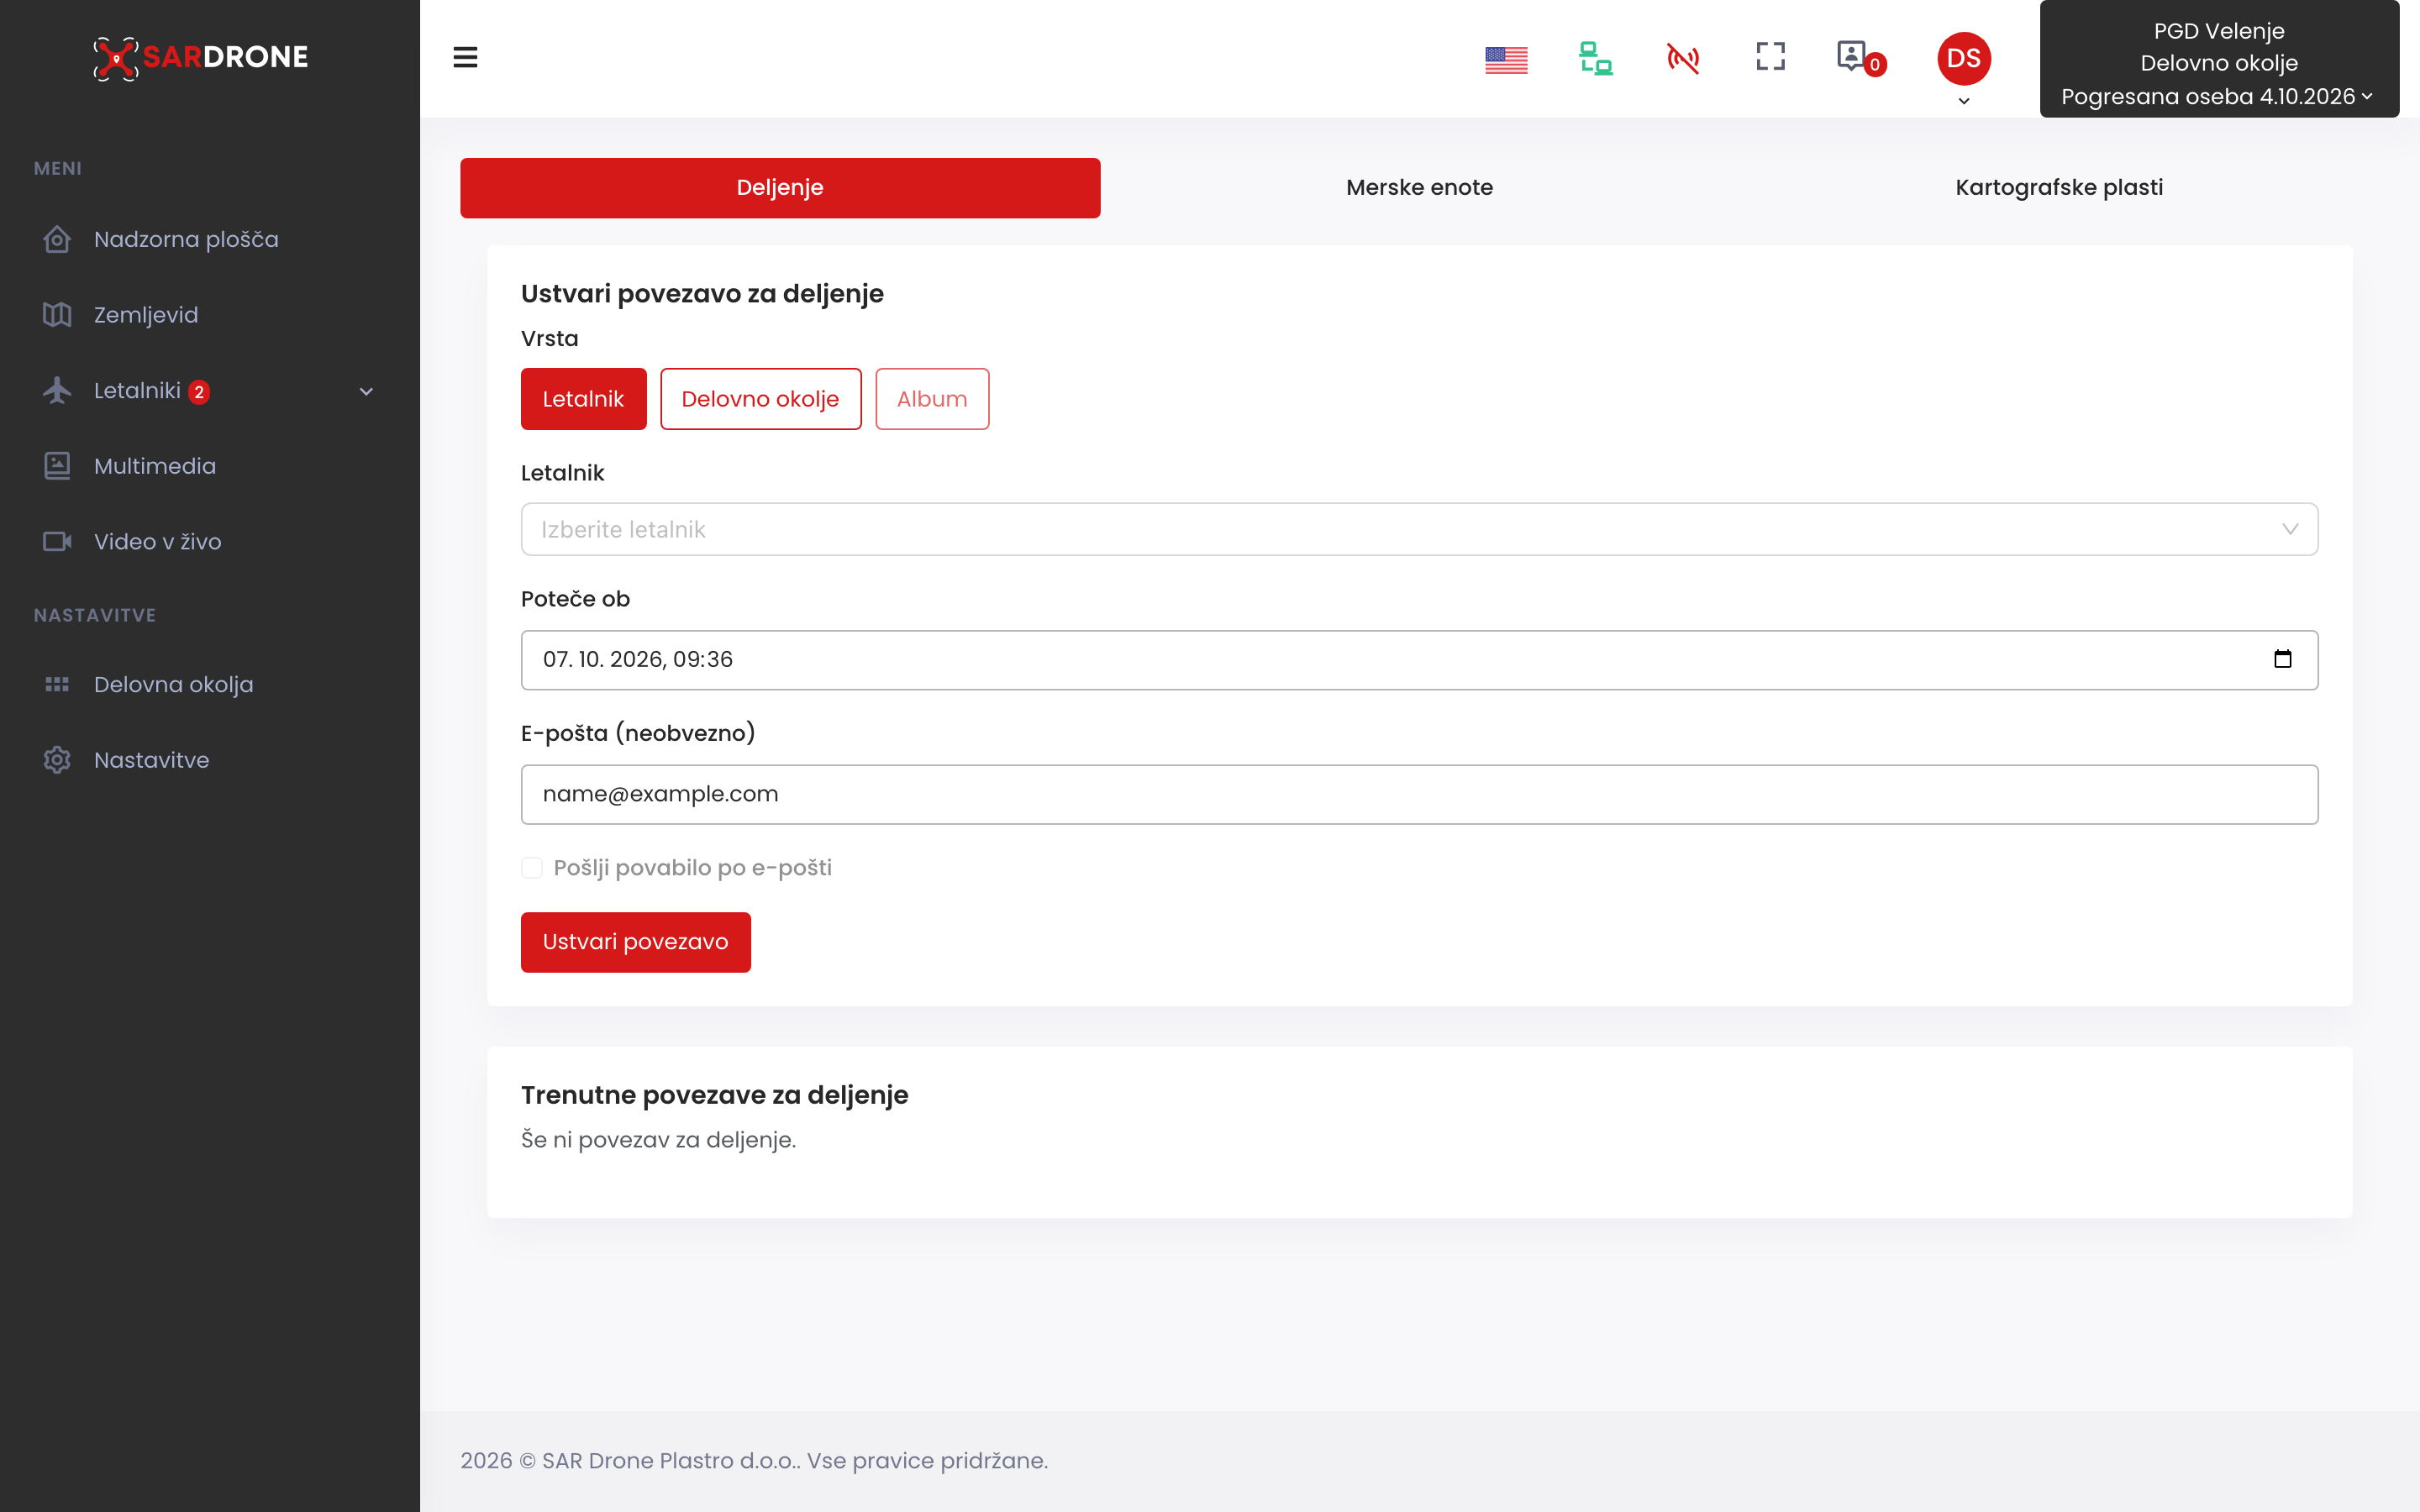The height and width of the screenshot is (1512, 2420).
Task: Click the Nadzorna plošča home icon
Action: tap(57, 239)
